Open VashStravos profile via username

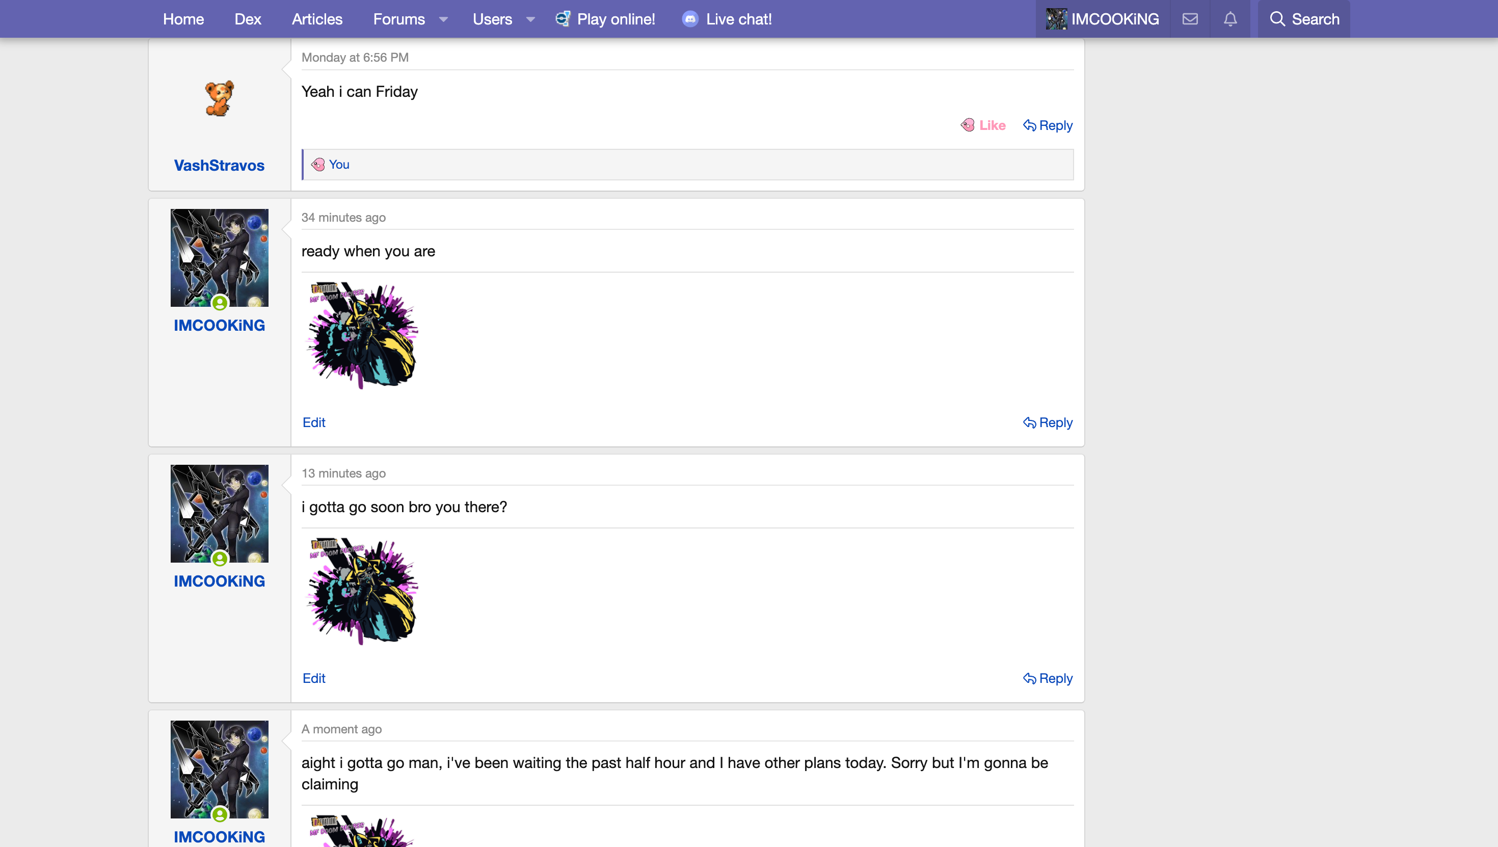[x=219, y=165]
